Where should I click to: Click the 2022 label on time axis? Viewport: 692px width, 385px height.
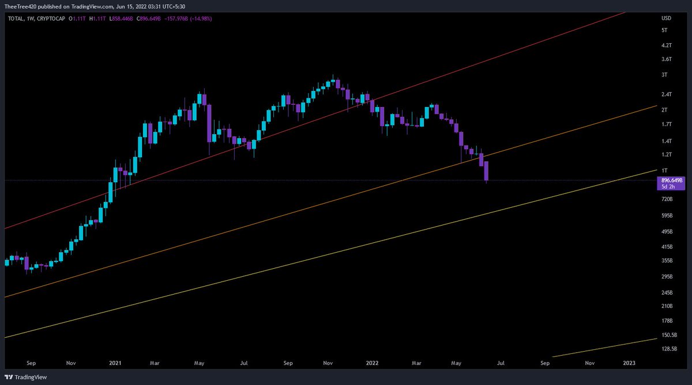click(373, 363)
